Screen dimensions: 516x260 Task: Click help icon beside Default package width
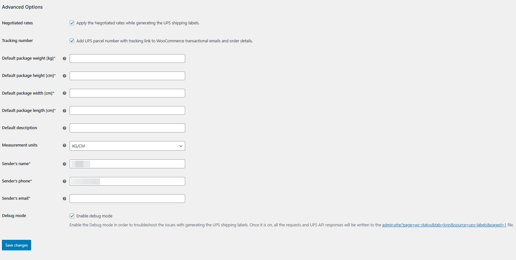pyautogui.click(x=64, y=93)
